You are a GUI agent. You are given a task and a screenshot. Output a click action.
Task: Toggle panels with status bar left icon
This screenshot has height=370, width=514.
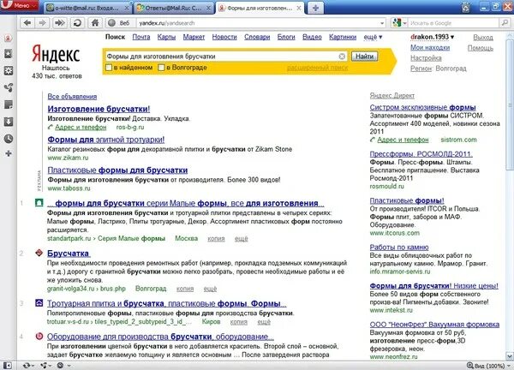pyautogui.click(x=8, y=365)
